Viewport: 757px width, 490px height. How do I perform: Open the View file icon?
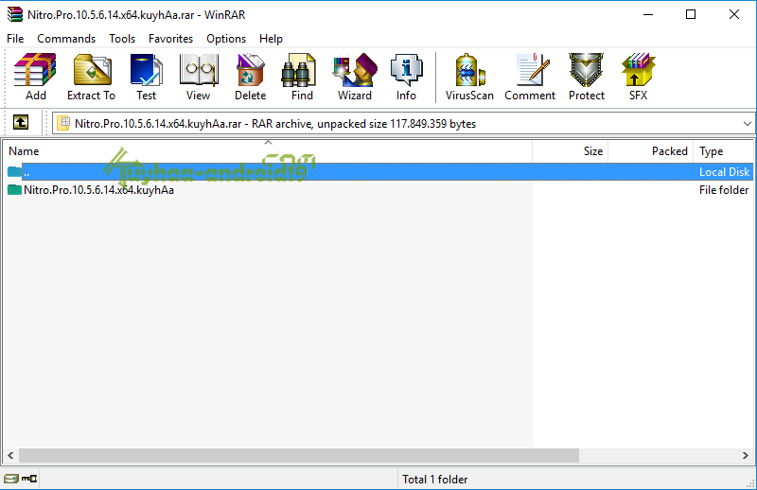pos(198,76)
